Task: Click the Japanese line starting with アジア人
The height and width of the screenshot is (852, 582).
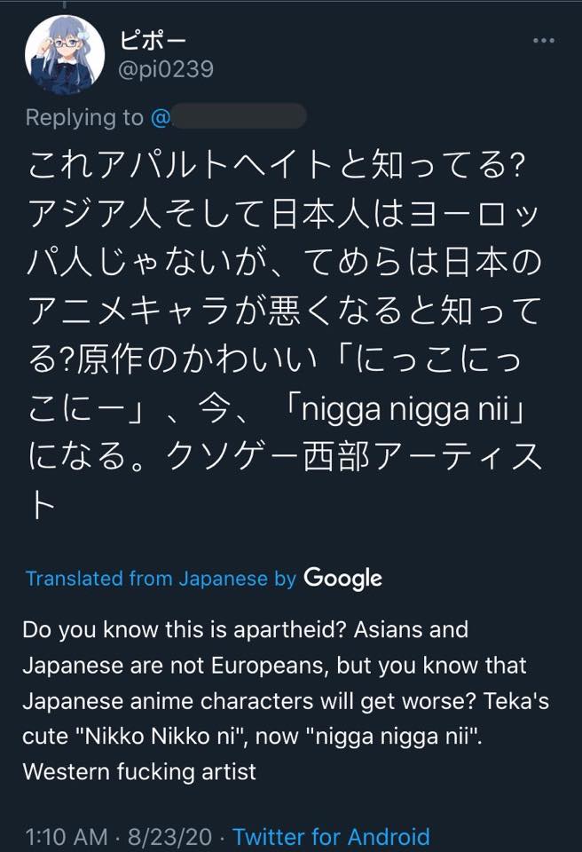Action: pyautogui.click(x=283, y=214)
